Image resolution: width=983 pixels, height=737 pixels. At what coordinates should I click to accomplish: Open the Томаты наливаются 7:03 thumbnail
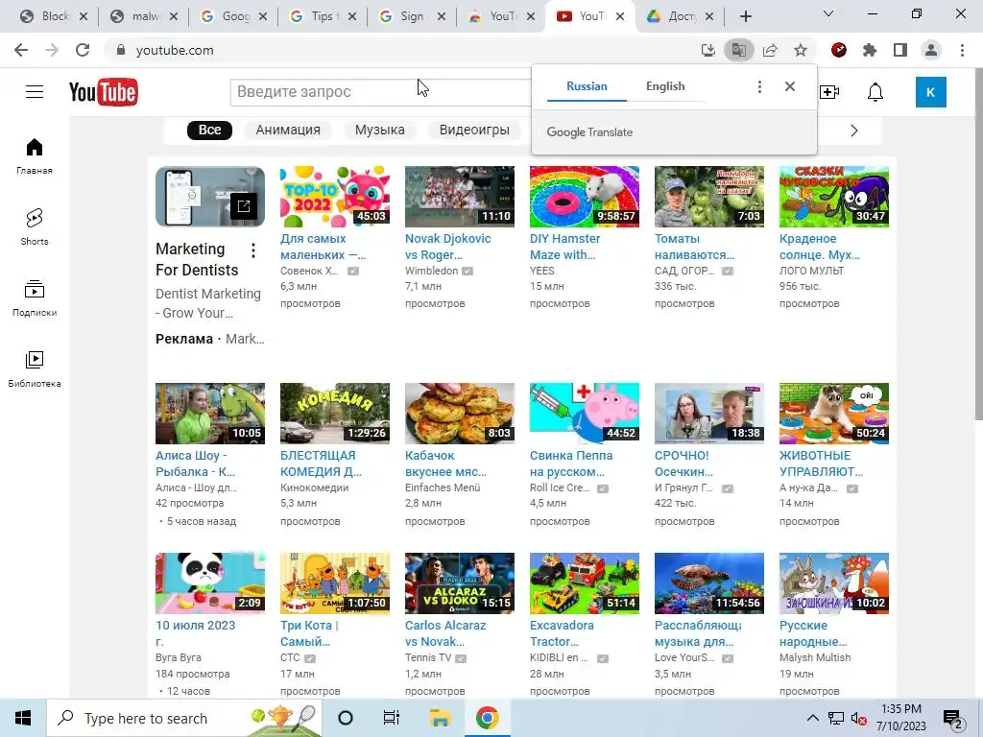coord(709,196)
